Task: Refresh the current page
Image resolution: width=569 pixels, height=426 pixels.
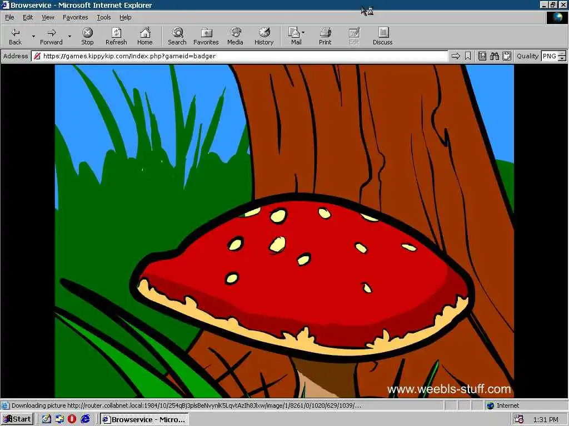Action: point(116,36)
